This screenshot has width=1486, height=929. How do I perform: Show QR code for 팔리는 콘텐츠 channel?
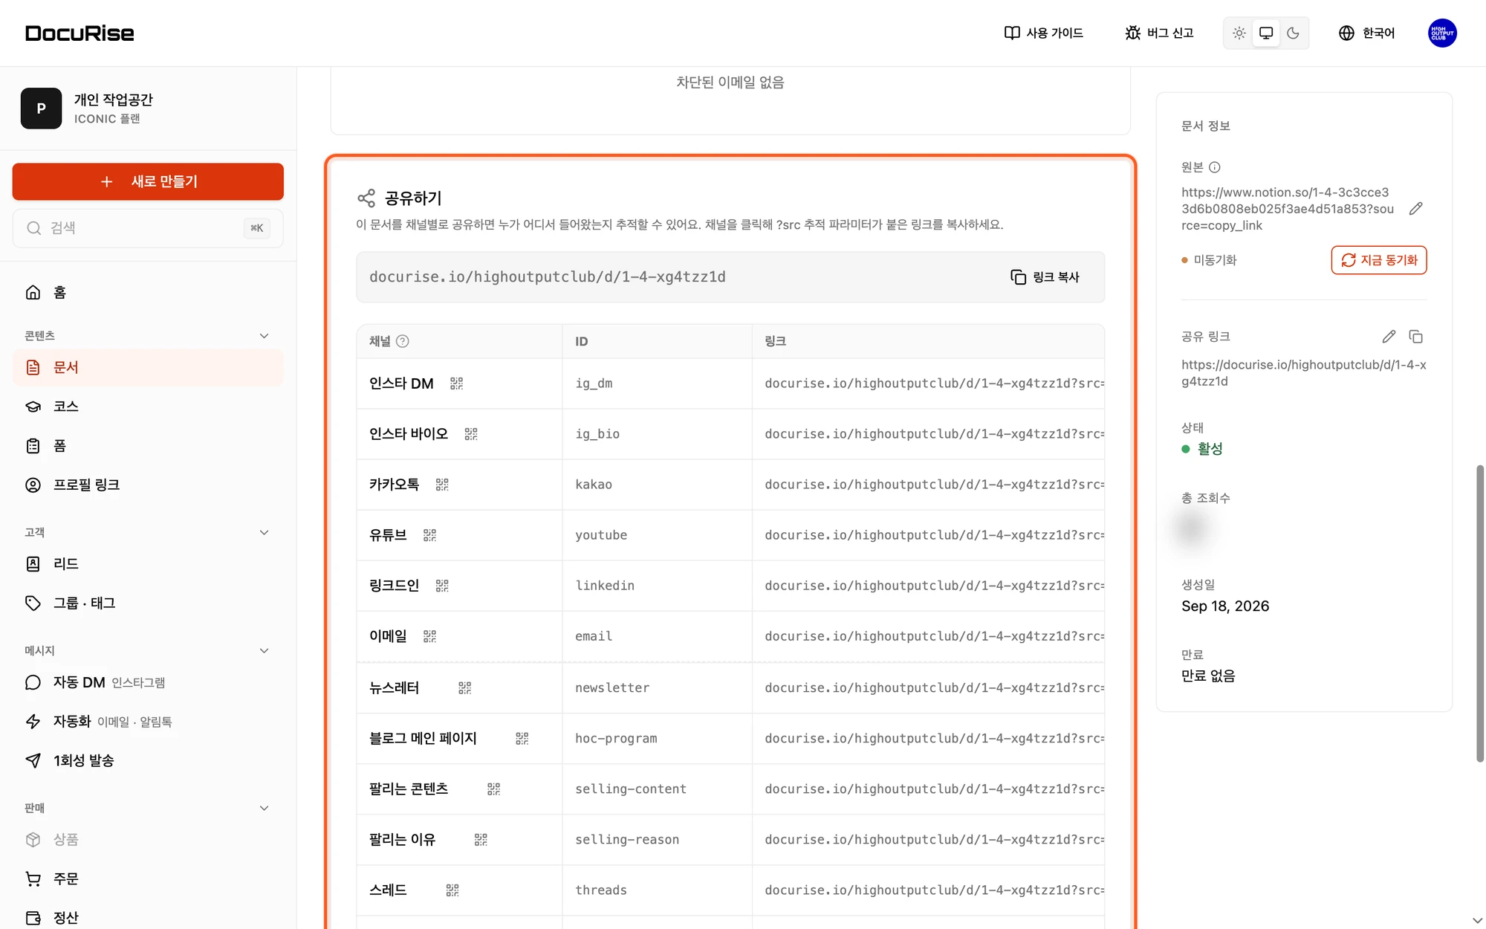pos(493,789)
